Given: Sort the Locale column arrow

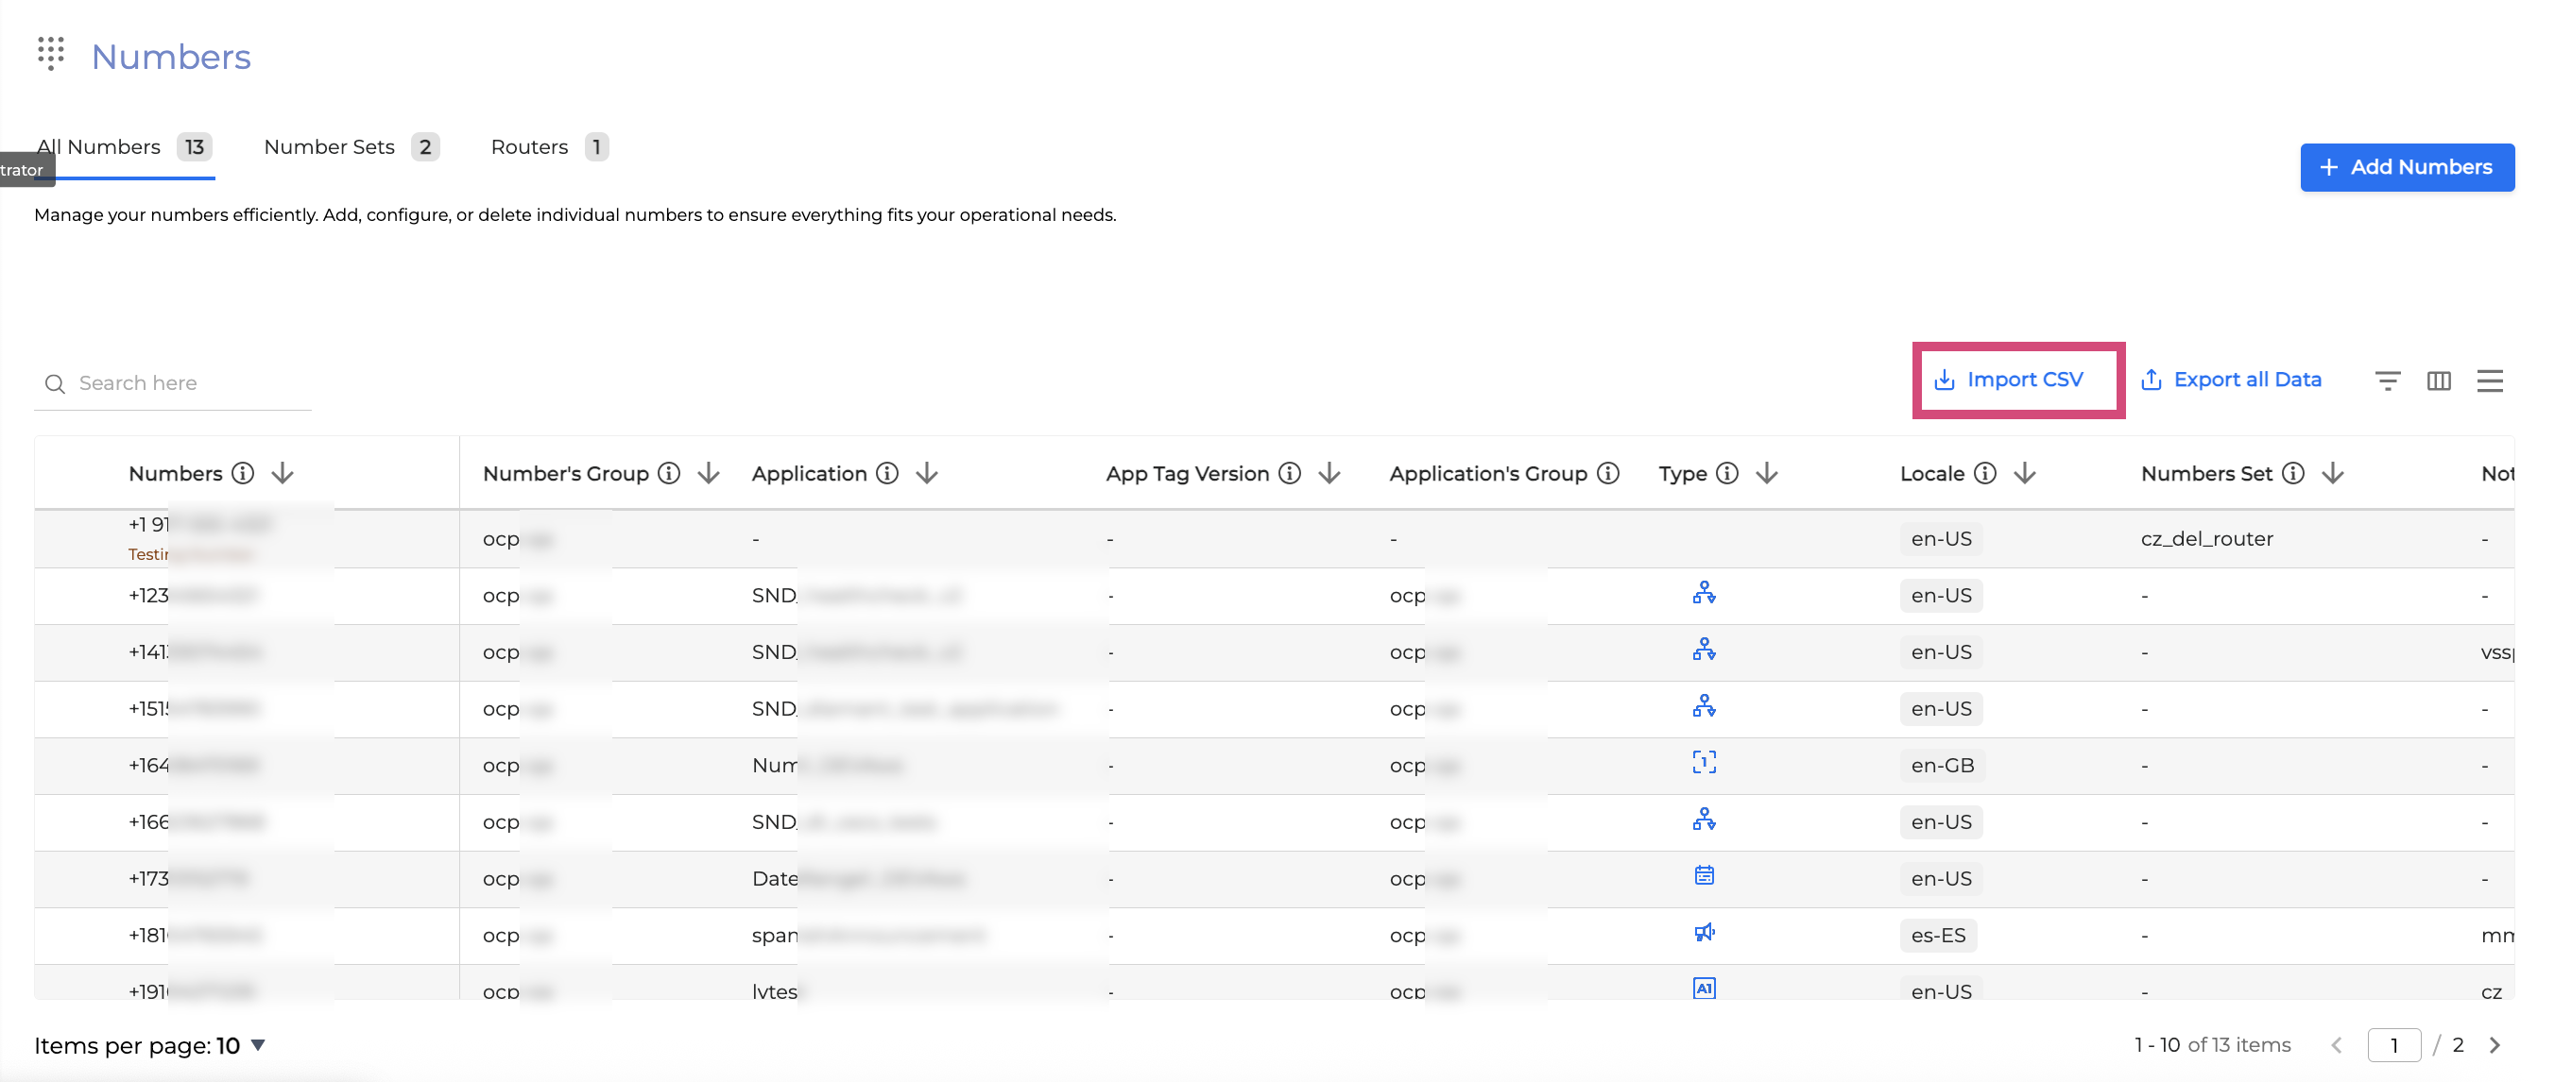Looking at the screenshot, I should [x=2024, y=474].
